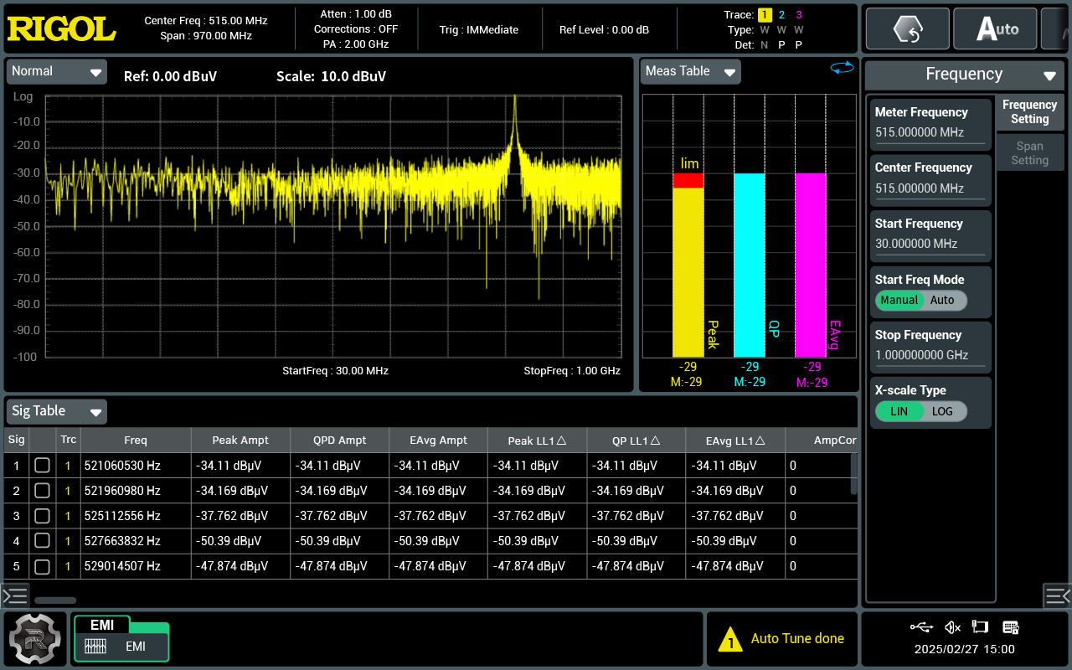Enable the checkbox for signal 1
This screenshot has width=1072, height=670.
coord(42,464)
